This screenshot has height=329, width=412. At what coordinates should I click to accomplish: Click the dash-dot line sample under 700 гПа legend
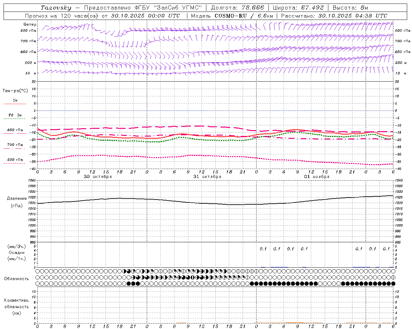tap(14, 149)
